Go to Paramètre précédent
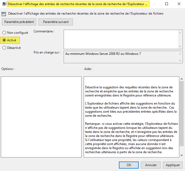 pos(19,22)
